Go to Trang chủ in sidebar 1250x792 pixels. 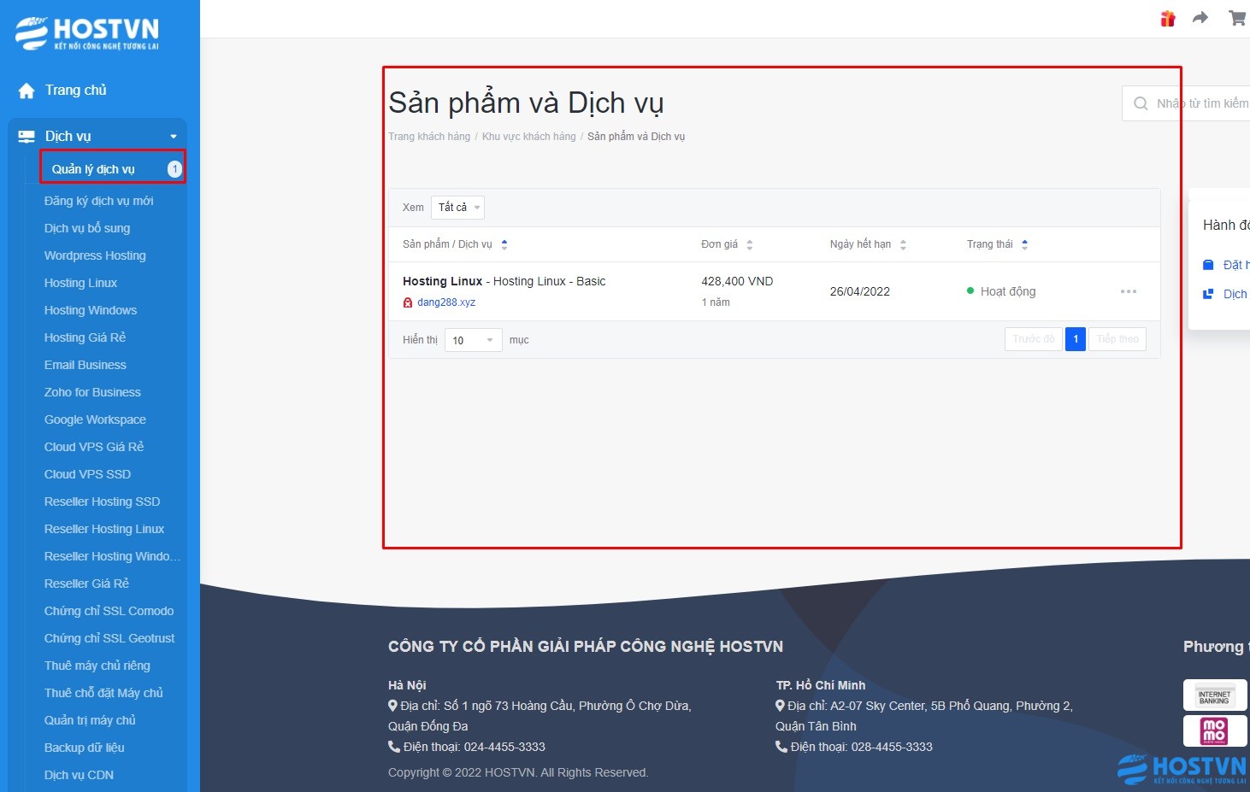[x=76, y=91]
